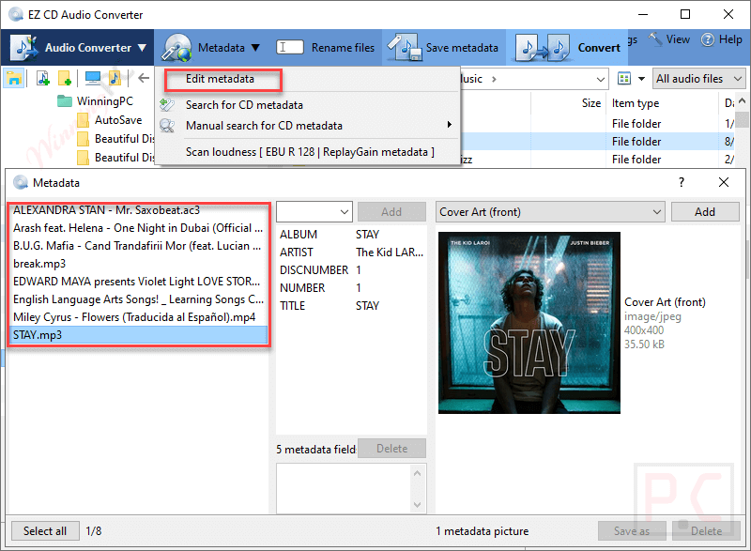Open the Music folder shortcut icon
The height and width of the screenshot is (551, 751).
tap(115, 78)
